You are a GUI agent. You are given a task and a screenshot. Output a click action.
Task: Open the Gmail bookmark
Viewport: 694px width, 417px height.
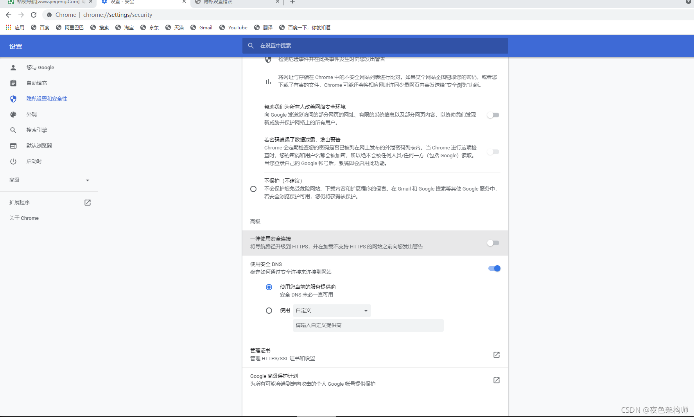click(x=201, y=27)
